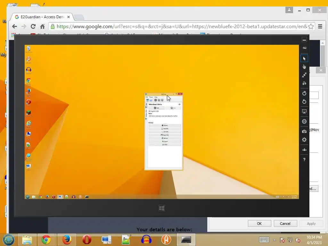Click the save toolbar icon in Qemu
328x246 pixels.
click(x=151, y=100)
